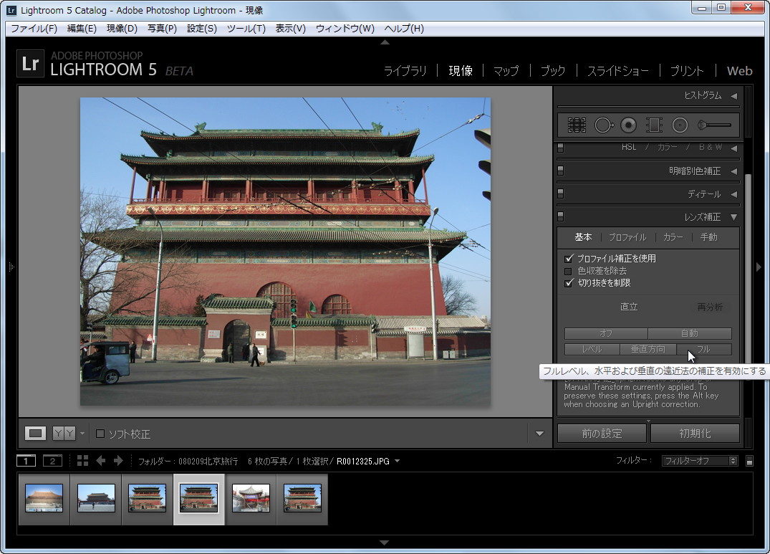Open the ツール(T) menu
The width and height of the screenshot is (770, 554).
click(x=246, y=29)
